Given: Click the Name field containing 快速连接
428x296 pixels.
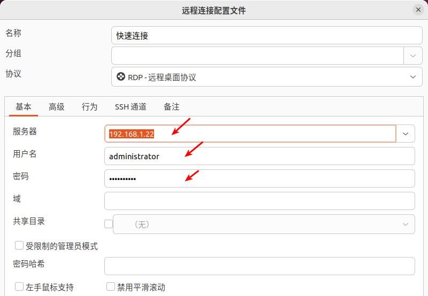Looking at the screenshot, I should tap(266, 35).
